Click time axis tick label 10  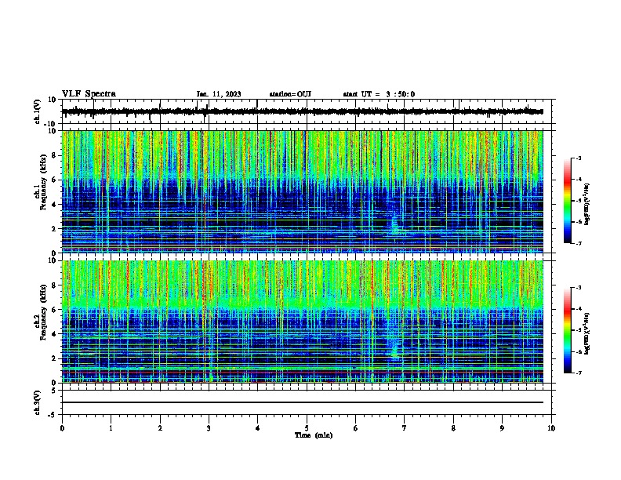pos(551,428)
